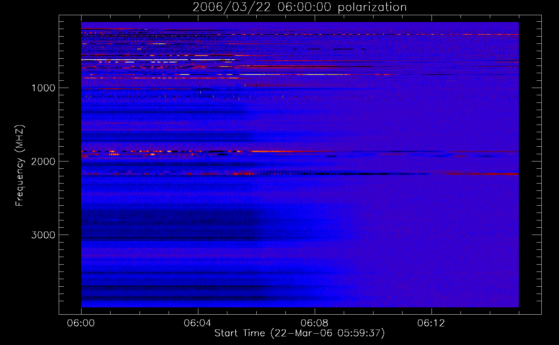Click the 06:00 time axis tick label
The image size is (559, 345).
pyautogui.click(x=81, y=323)
